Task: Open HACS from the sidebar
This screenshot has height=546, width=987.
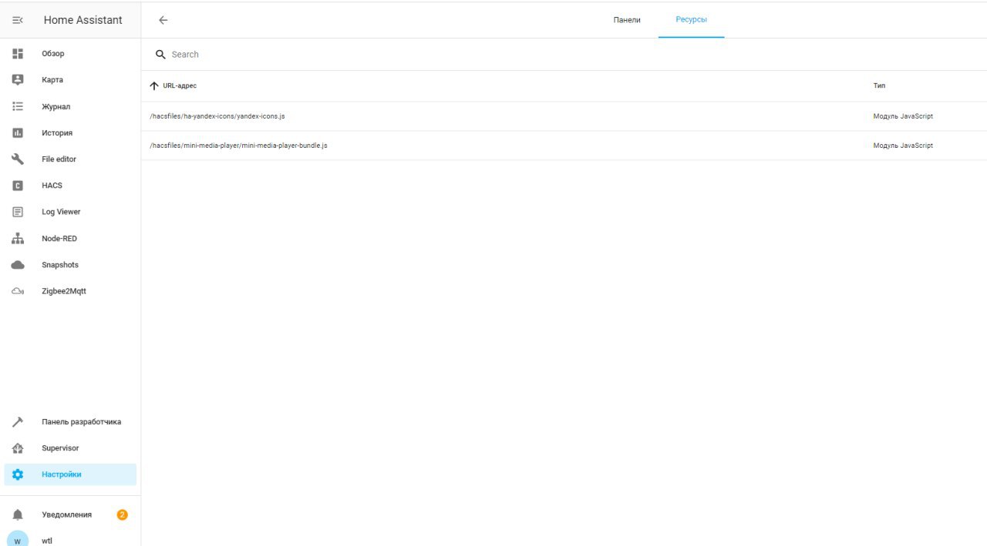Action: (x=70, y=186)
